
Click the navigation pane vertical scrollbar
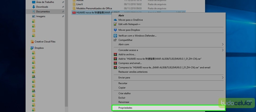(66, 52)
